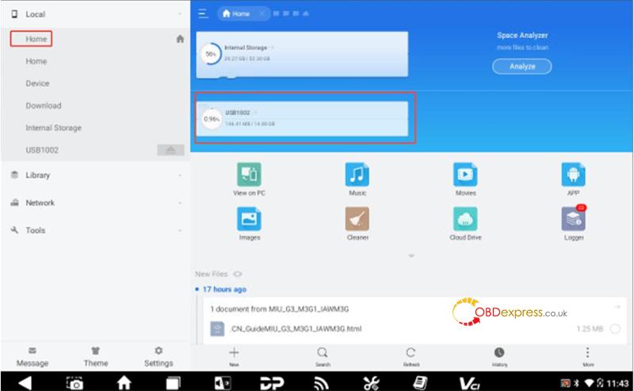This screenshot has width=634, height=391.
Task: Open Device in sidebar
Action: [37, 83]
